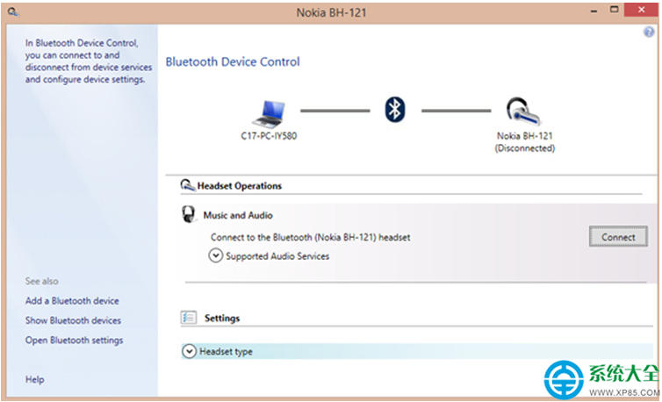Open Bluetooth settings link
Viewport: 662px width, 402px height.
(74, 341)
